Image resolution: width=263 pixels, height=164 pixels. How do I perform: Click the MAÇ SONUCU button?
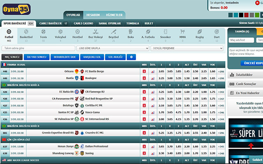pyautogui.click(x=12, y=57)
